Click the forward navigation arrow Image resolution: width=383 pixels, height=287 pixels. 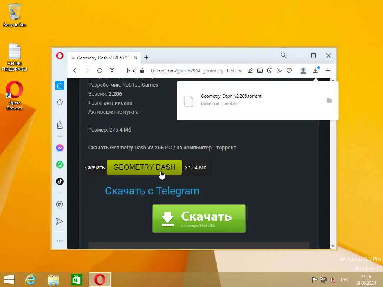(87, 71)
